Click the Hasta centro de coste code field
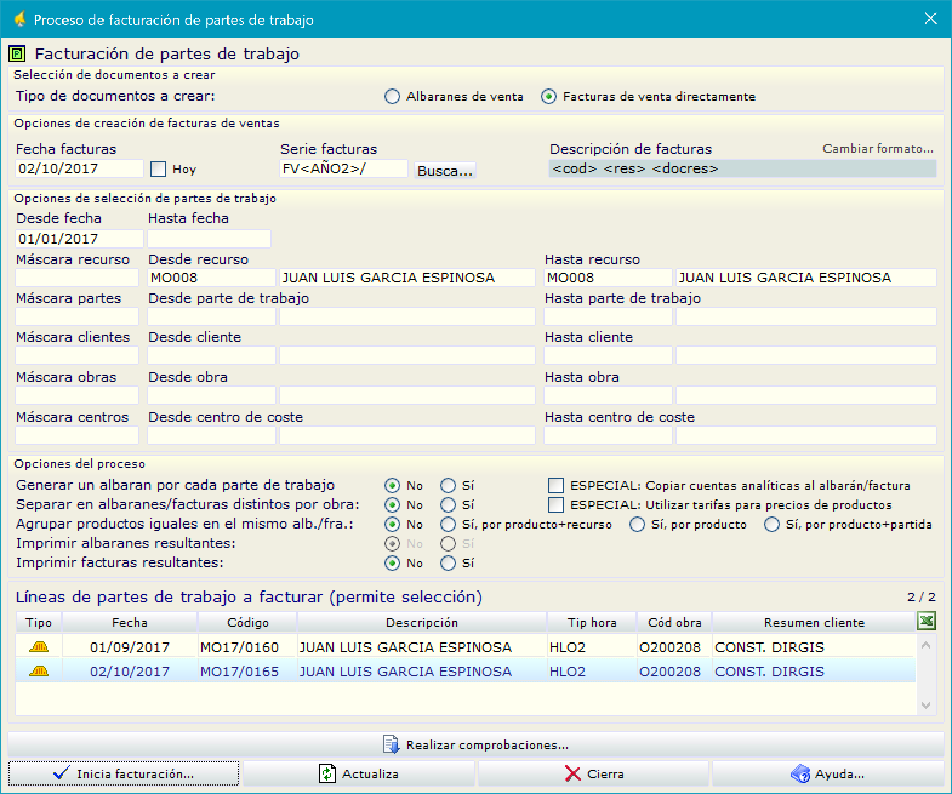 tap(608, 435)
